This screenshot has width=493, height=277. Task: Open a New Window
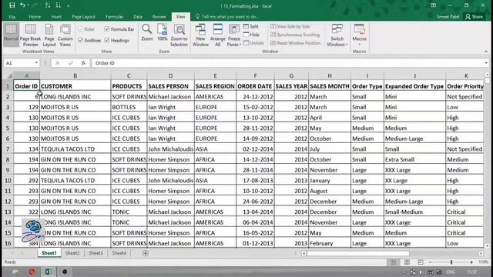tap(200, 35)
